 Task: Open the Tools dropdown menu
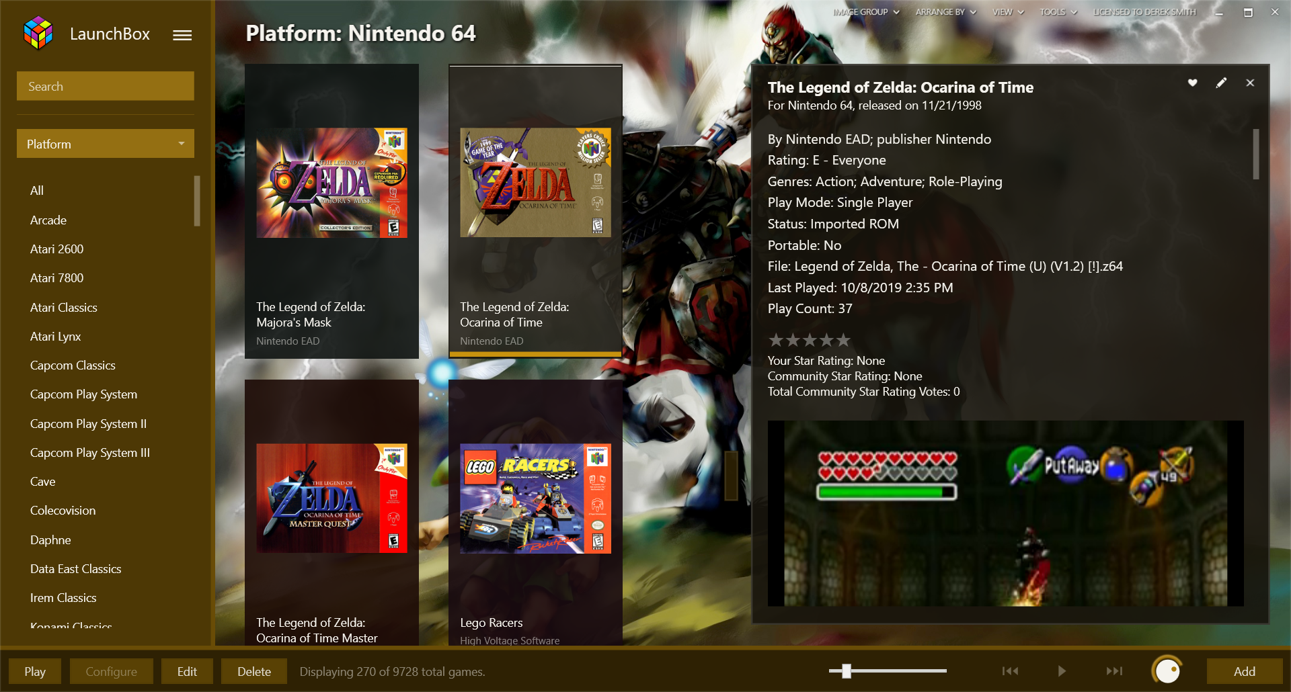(1058, 12)
